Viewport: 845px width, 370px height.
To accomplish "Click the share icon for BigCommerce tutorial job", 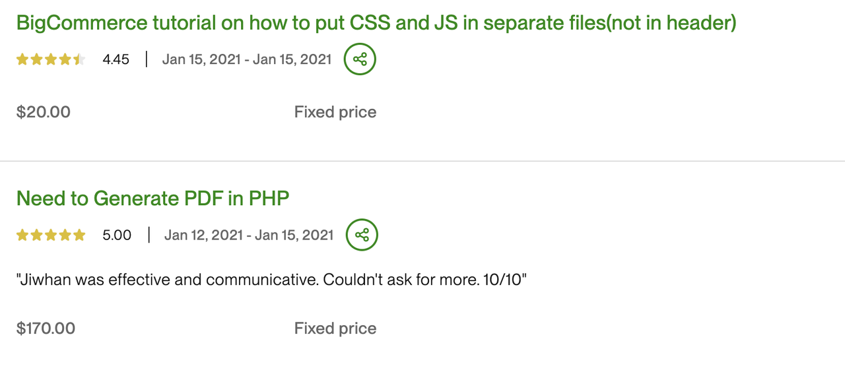I will [x=360, y=59].
